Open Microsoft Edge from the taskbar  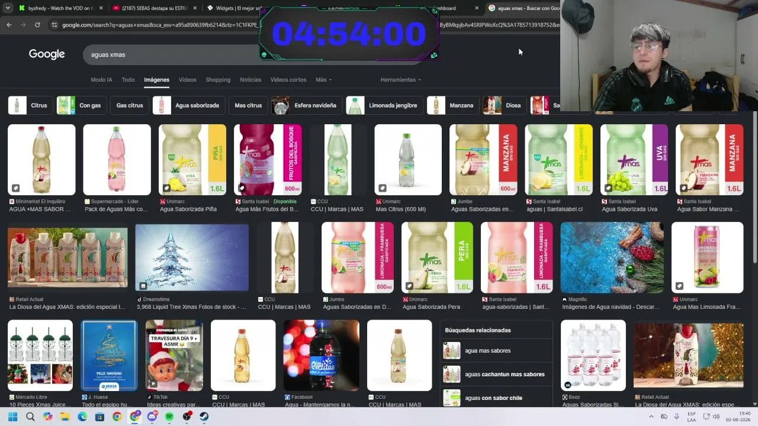coord(82,417)
